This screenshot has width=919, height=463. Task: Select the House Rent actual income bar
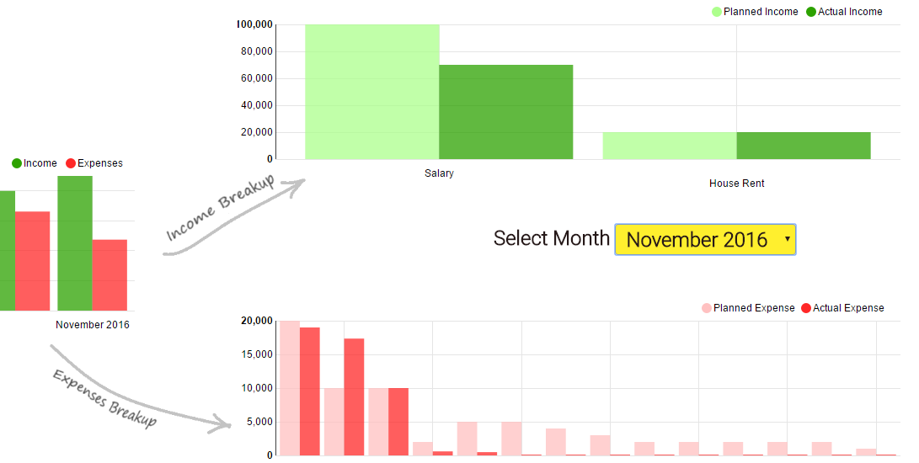tap(803, 146)
